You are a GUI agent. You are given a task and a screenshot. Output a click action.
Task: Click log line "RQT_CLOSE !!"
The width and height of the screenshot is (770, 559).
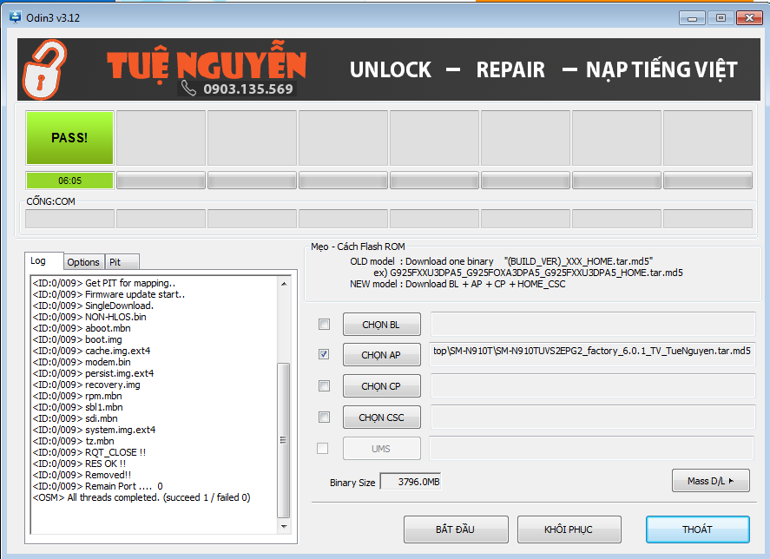point(89,452)
